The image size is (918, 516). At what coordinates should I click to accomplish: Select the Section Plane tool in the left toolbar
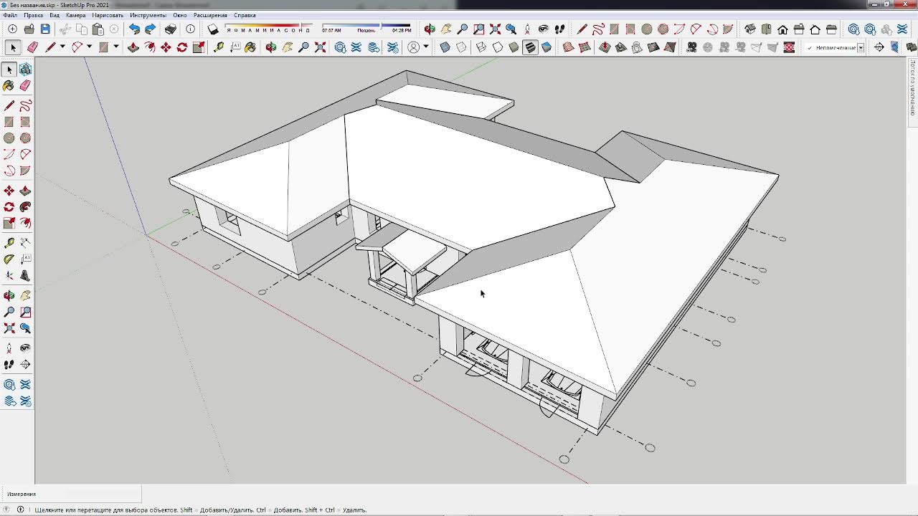click(x=25, y=365)
